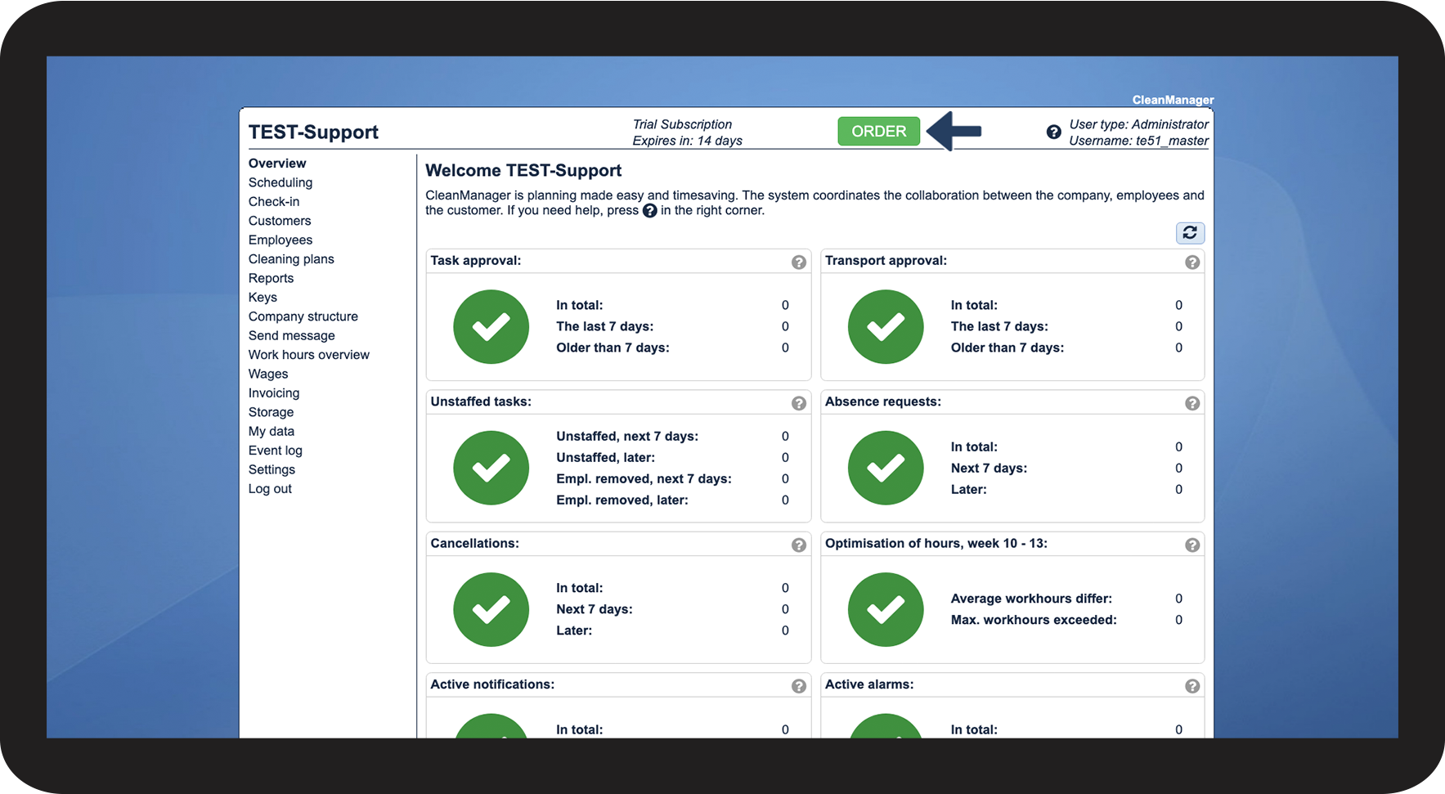Click the Transport approval green checkmark
This screenshot has width=1445, height=794.
tap(886, 327)
